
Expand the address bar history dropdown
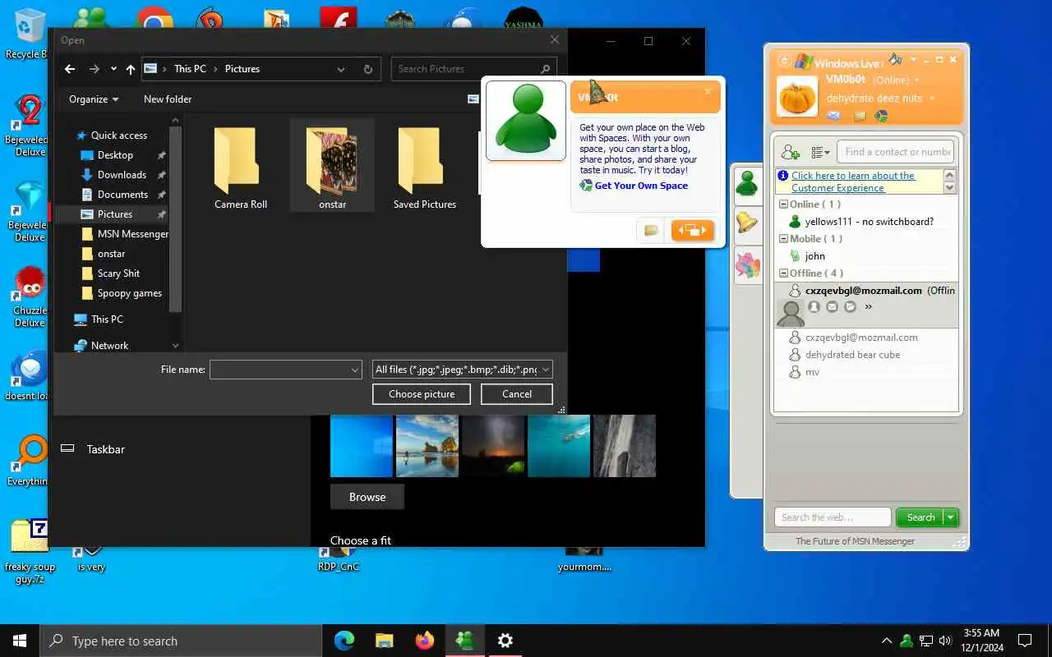(341, 69)
